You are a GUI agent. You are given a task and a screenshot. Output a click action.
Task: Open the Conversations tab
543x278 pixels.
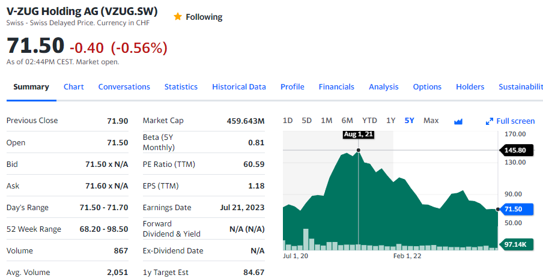124,87
